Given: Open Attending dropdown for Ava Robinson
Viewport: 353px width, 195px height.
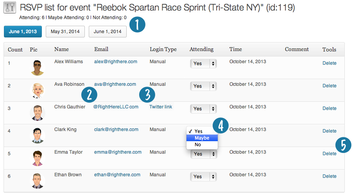Looking at the screenshot, I should [x=203, y=86].
